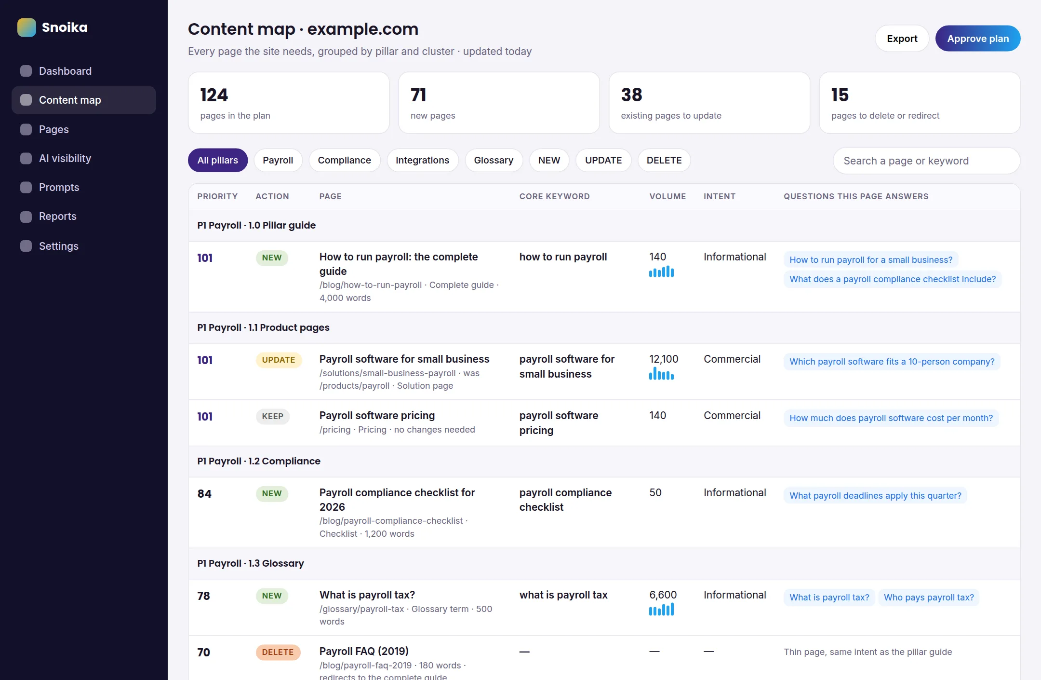This screenshot has height=680, width=1041.
Task: Click the 15 pages to delete card
Action: [x=920, y=103]
